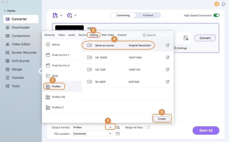Expand the add file dropdown arrow

point(61,15)
